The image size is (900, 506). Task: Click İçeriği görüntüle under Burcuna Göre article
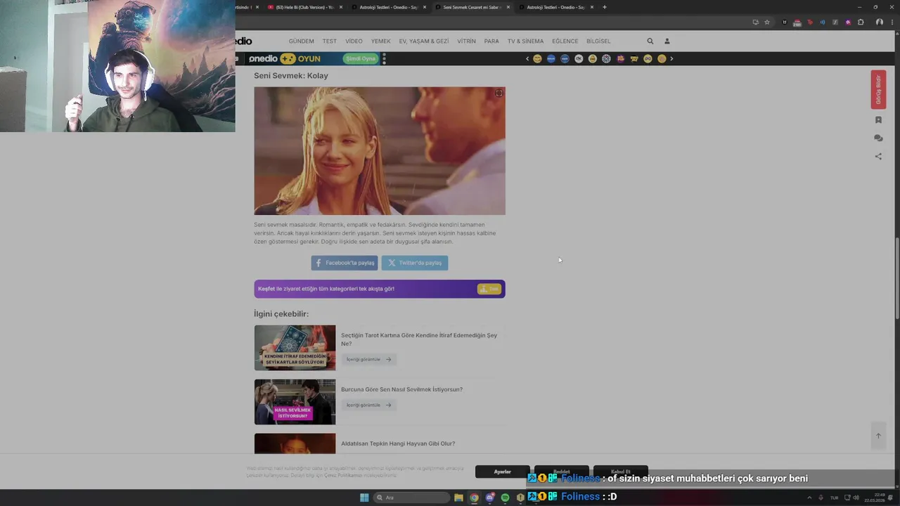coord(368,405)
